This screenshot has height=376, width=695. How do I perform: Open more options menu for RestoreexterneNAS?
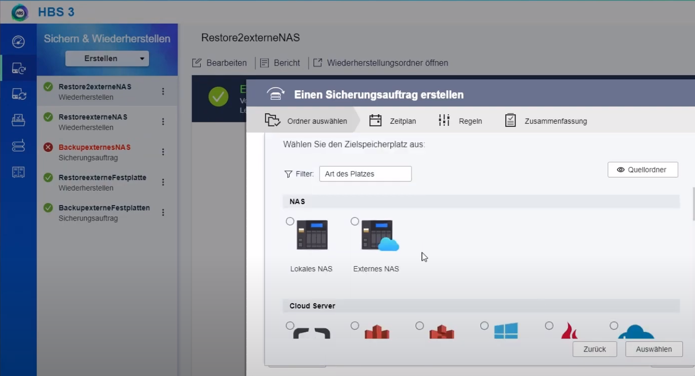click(163, 121)
